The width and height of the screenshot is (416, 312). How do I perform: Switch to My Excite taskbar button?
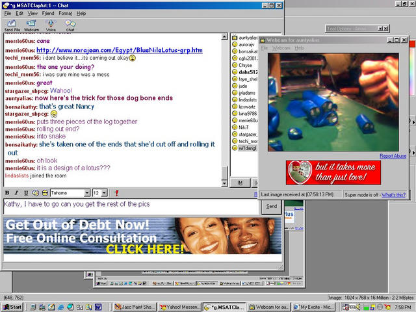pyautogui.click(x=314, y=307)
